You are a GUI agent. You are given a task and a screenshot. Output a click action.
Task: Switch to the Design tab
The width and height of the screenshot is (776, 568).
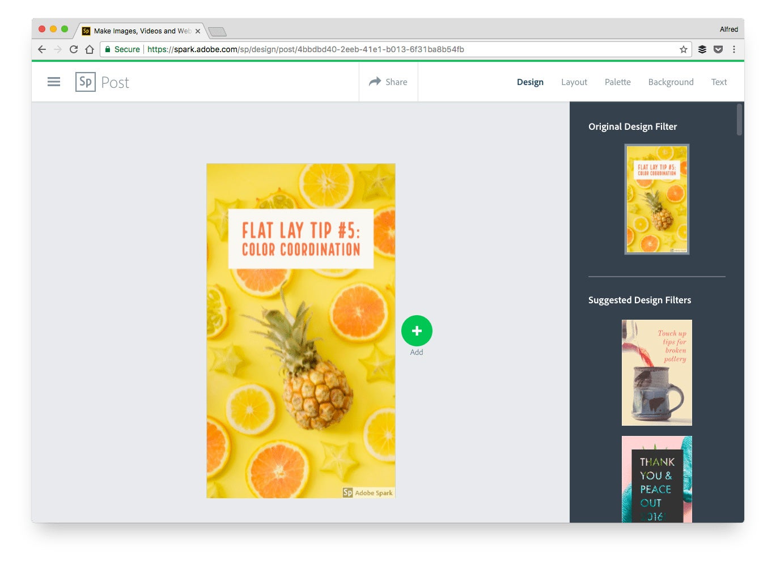point(530,82)
